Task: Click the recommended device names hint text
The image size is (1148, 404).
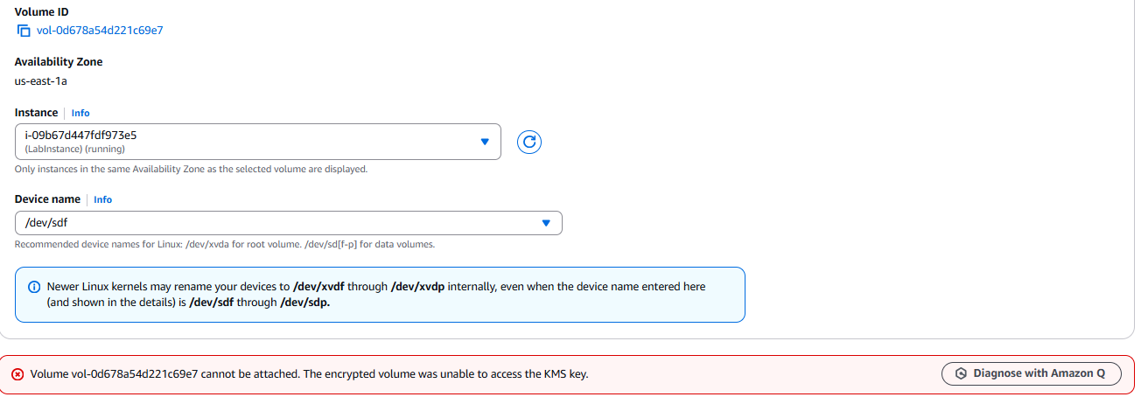Action: pyautogui.click(x=225, y=245)
